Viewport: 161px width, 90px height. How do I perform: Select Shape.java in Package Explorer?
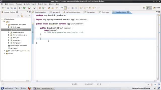pyautogui.click(x=16, y=40)
